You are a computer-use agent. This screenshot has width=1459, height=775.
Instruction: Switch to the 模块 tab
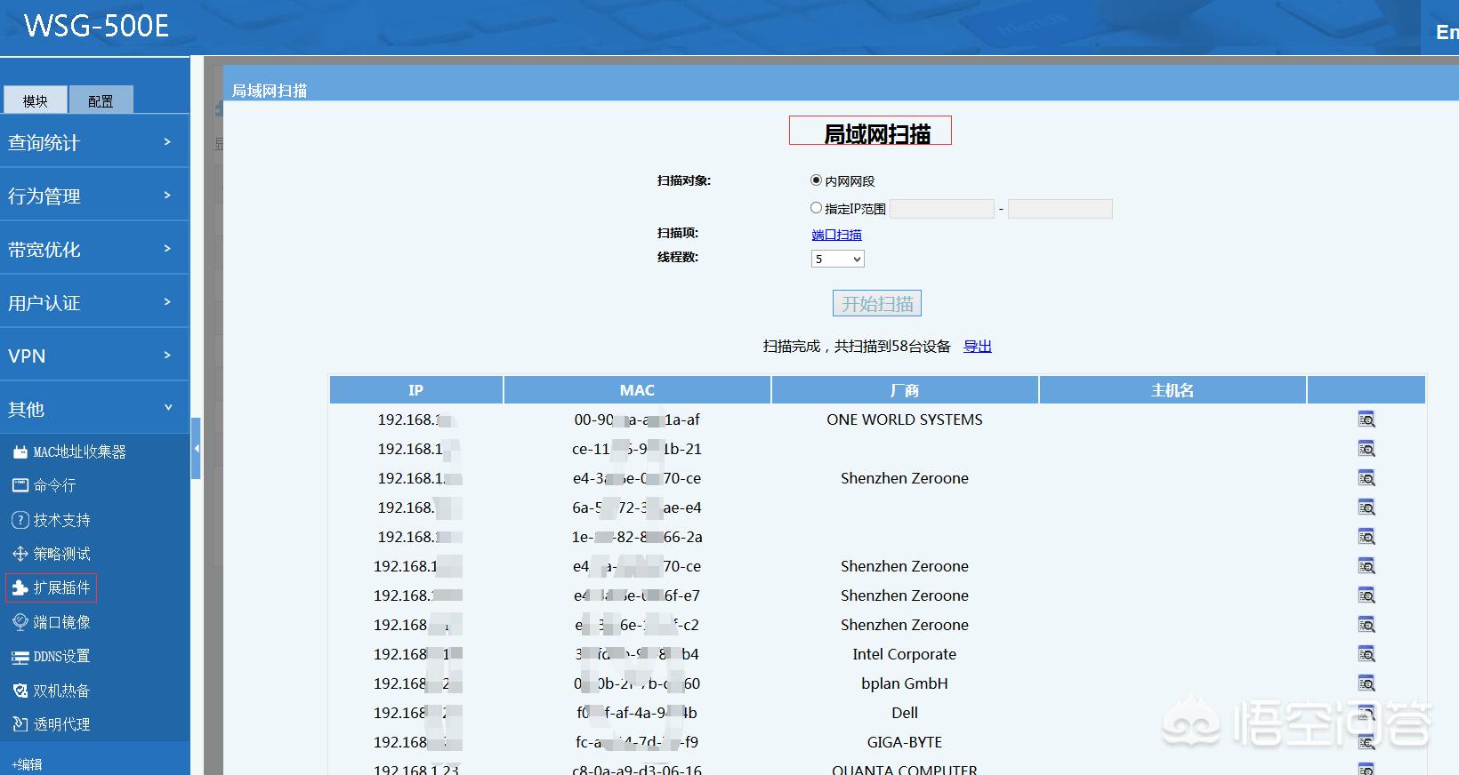click(x=36, y=100)
